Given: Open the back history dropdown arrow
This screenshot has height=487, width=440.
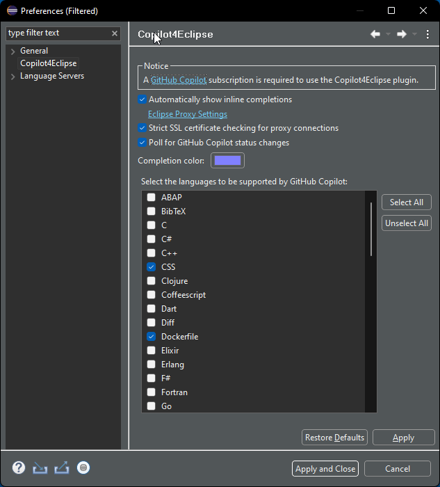Looking at the screenshot, I should pyautogui.click(x=388, y=34).
